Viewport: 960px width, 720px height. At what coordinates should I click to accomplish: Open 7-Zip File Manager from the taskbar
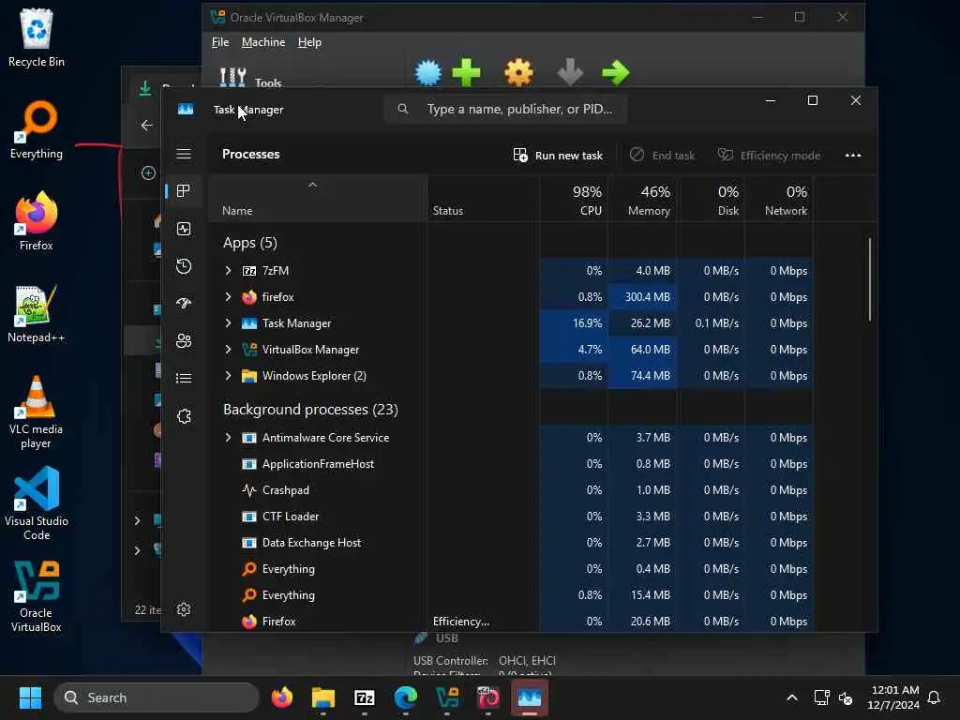point(365,697)
